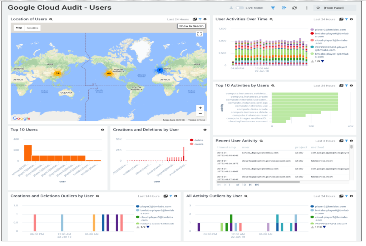Click export icon on Top 10 Activities panel
The height and width of the screenshot is (246, 366).
pyautogui.click(x=341, y=86)
